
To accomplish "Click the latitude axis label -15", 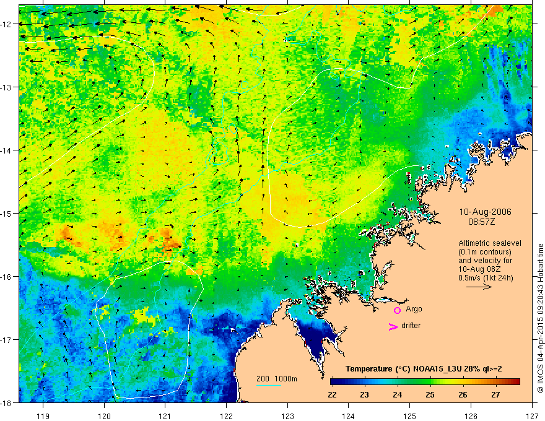I will (7, 213).
